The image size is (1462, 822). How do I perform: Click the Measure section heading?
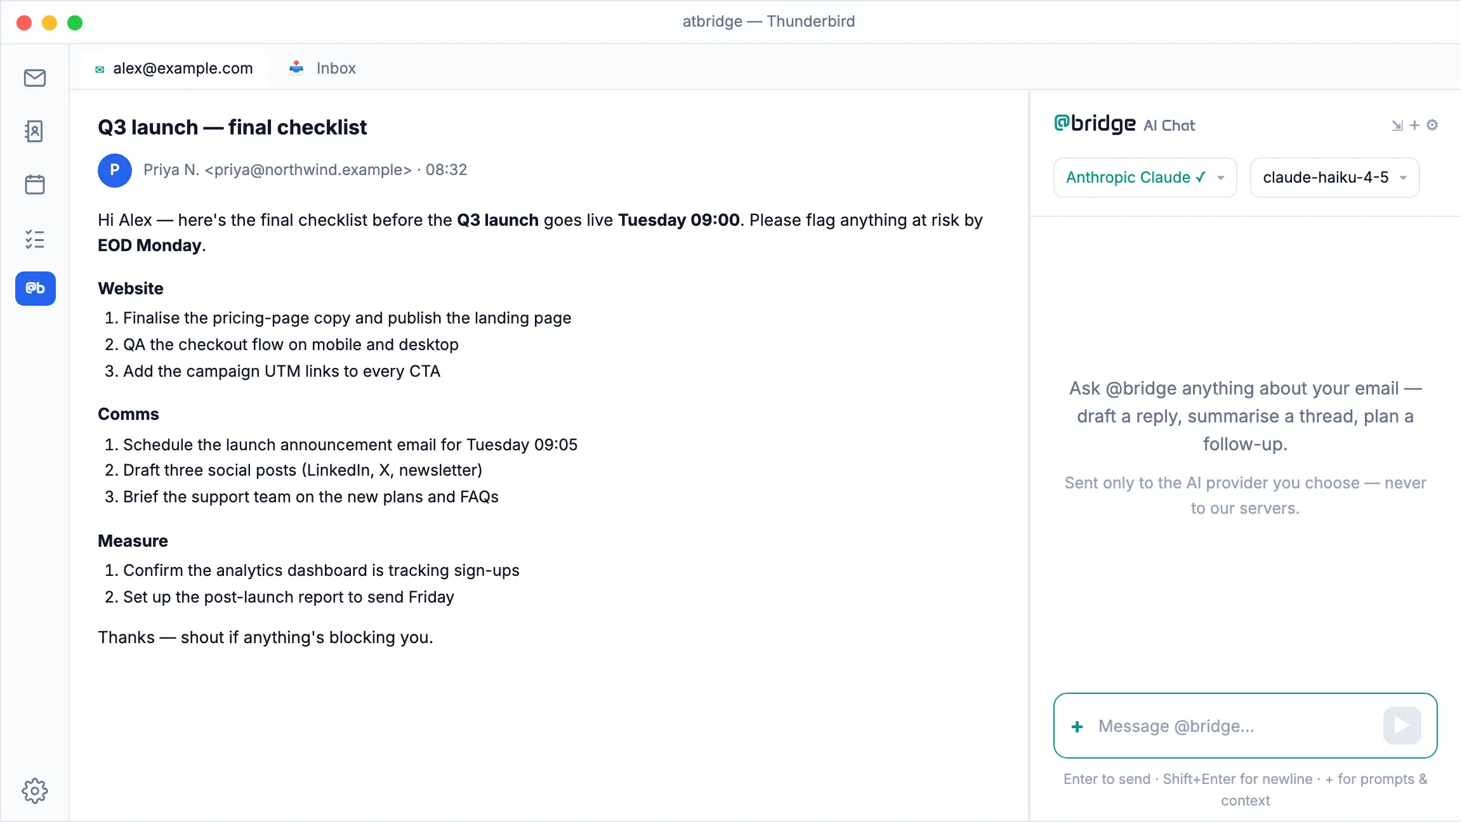(133, 541)
